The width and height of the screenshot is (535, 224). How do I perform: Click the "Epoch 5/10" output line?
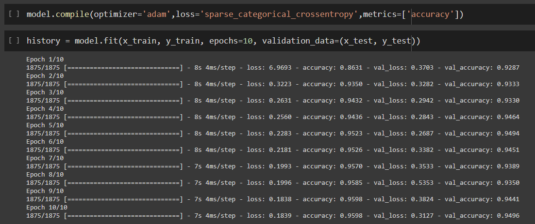[45, 125]
